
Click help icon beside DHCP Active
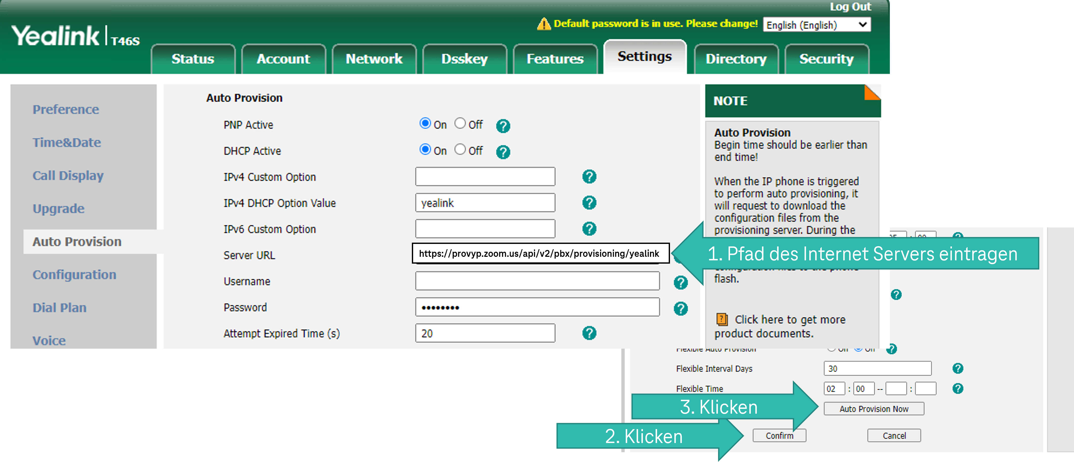(503, 152)
